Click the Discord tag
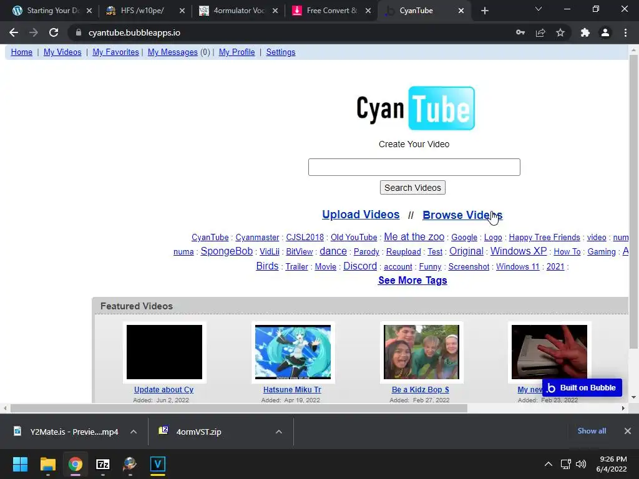The width and height of the screenshot is (639, 479). 360,266
